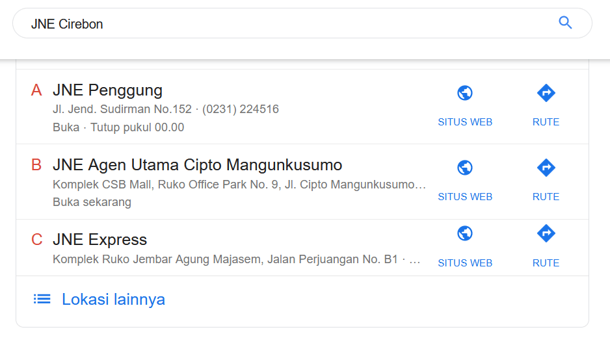The width and height of the screenshot is (610, 347).
Task: Click the directions icon for JNE Penggung
Action: (546, 93)
